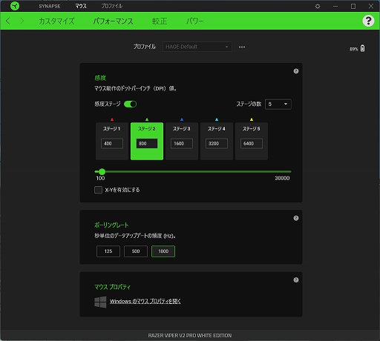Expand the ステージの数 dropdown
This screenshot has width=380, height=341.
[278, 104]
